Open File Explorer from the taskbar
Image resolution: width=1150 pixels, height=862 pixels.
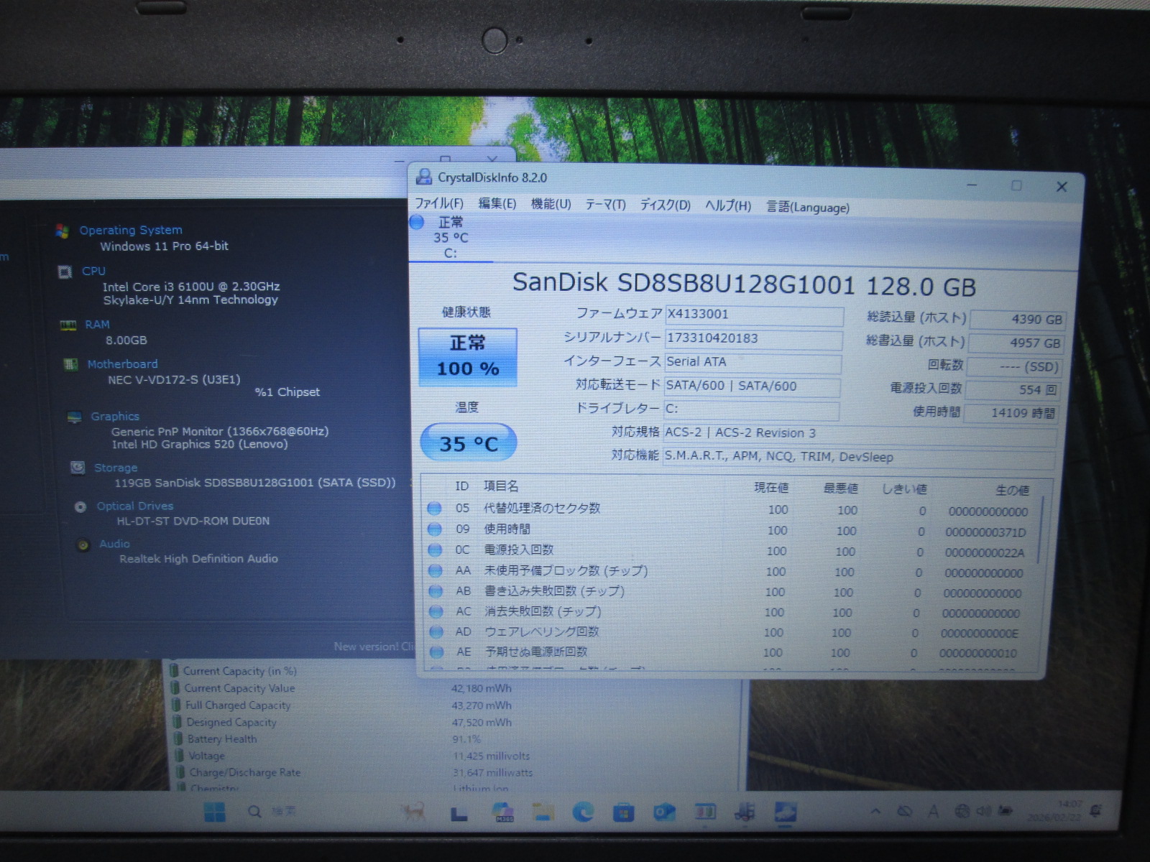pyautogui.click(x=543, y=812)
